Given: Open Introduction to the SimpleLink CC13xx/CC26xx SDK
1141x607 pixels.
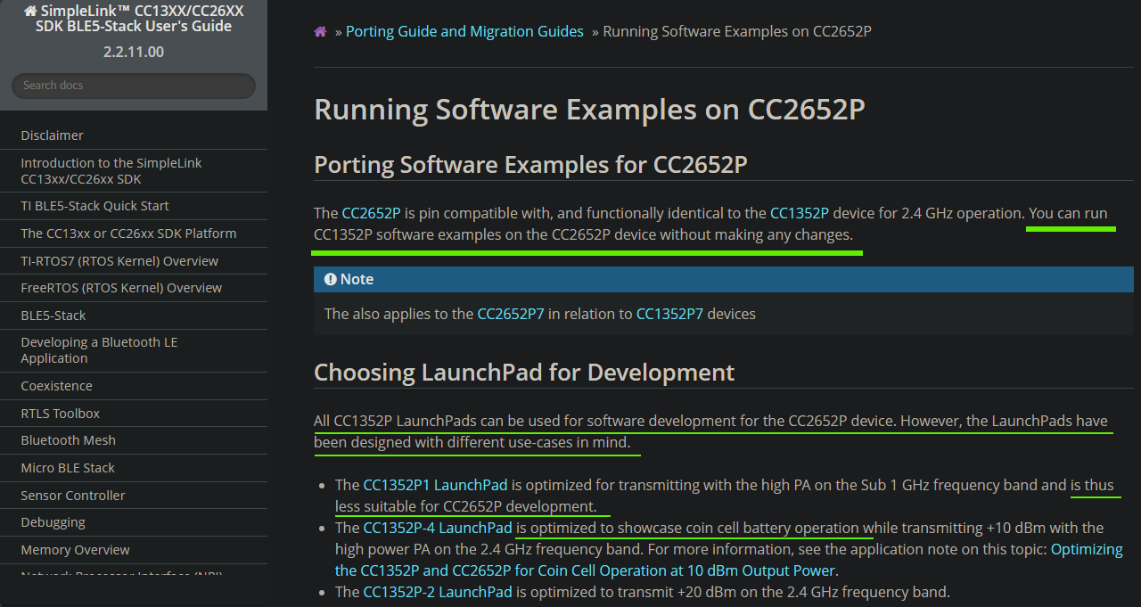Looking at the screenshot, I should pyautogui.click(x=134, y=171).
